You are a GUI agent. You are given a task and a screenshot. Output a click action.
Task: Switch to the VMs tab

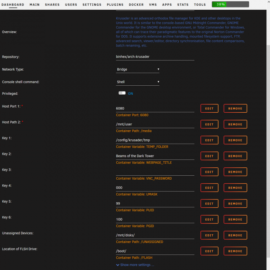point(153,5)
